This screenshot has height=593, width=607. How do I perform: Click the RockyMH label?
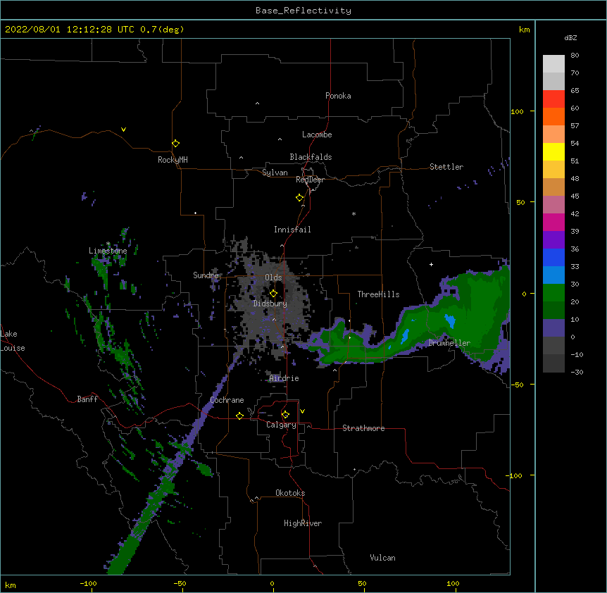click(x=173, y=160)
